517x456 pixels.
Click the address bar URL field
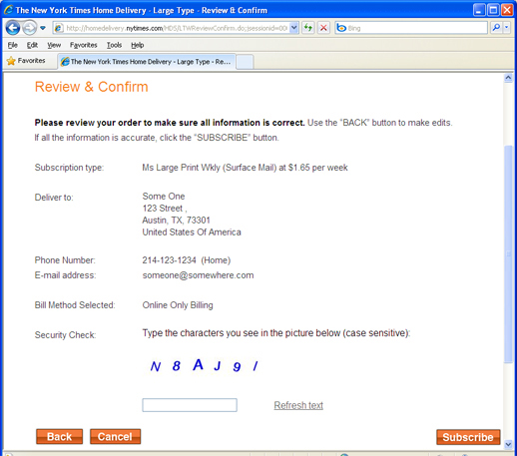[177, 28]
